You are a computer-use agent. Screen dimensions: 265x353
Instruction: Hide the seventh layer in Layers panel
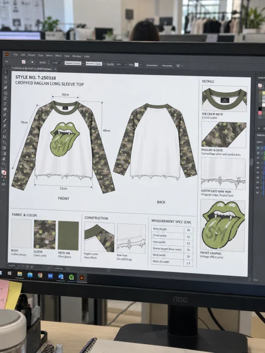pyautogui.click(x=258, y=178)
